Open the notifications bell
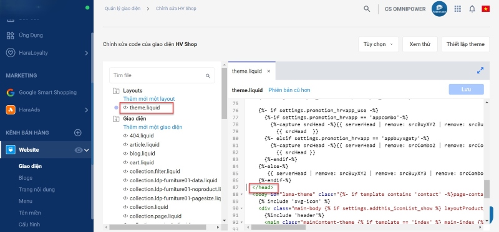 pos(472,9)
